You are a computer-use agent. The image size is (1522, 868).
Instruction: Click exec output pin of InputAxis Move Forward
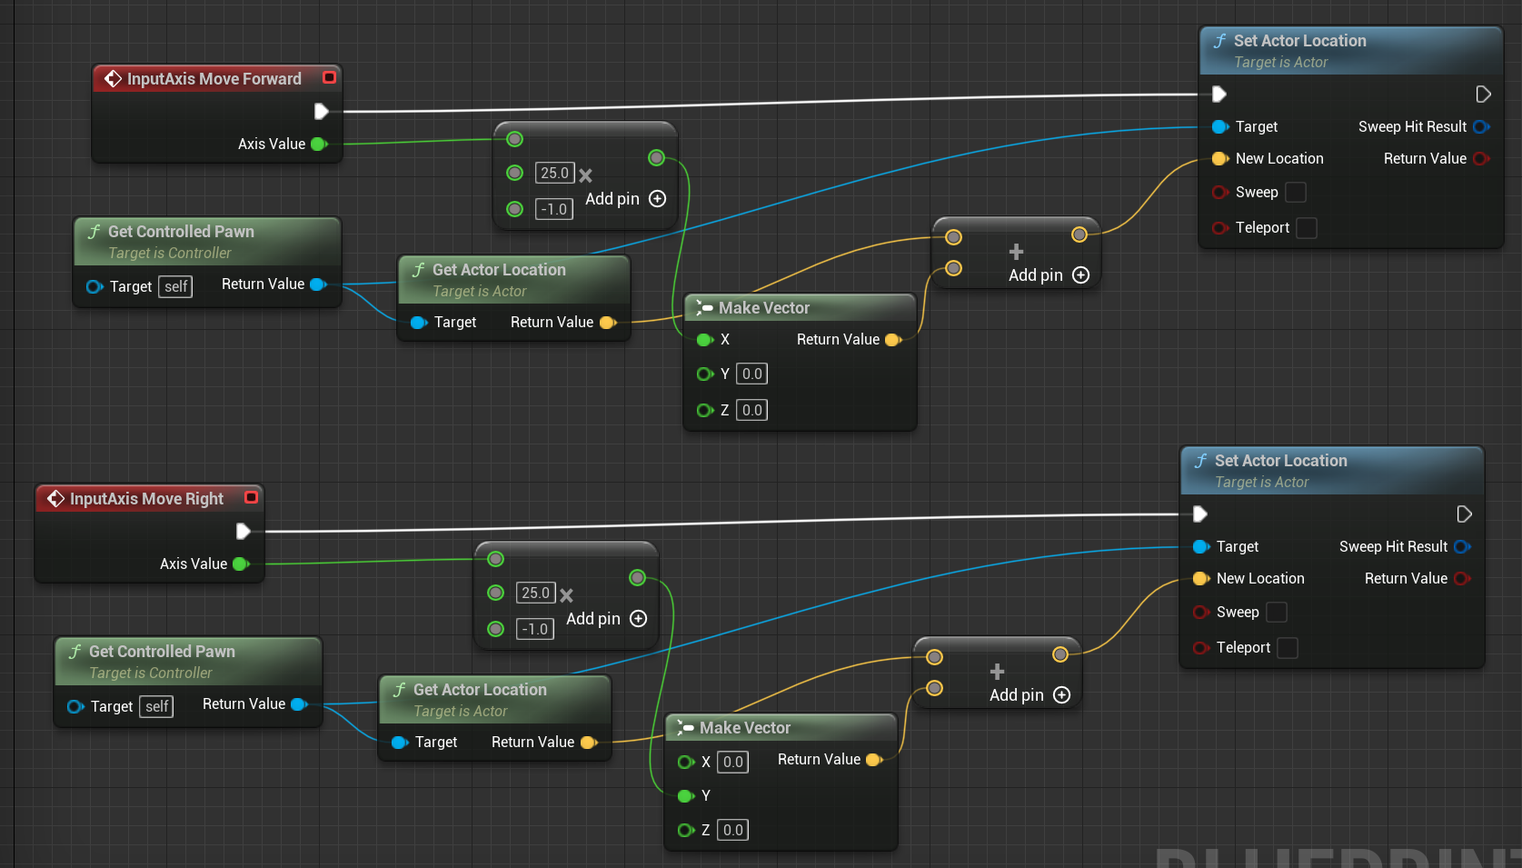click(x=321, y=111)
